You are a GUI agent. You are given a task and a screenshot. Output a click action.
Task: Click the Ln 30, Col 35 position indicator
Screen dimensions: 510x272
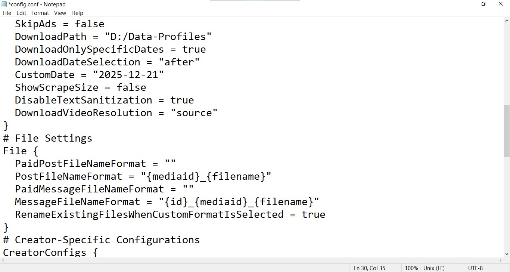pos(370,268)
